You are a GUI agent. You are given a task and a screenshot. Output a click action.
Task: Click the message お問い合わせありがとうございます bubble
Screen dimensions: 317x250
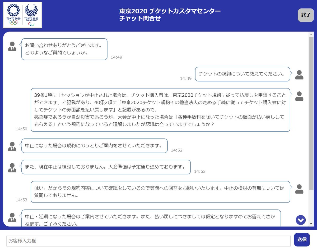click(x=64, y=49)
